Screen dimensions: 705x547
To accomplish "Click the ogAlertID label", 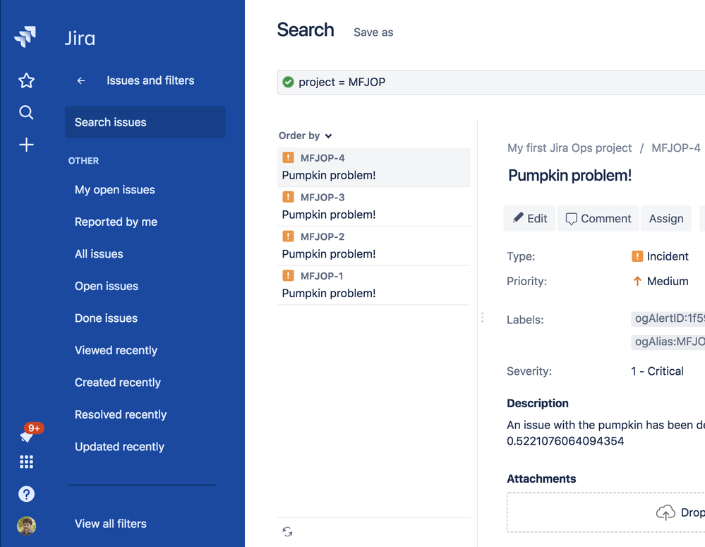I will (x=668, y=318).
